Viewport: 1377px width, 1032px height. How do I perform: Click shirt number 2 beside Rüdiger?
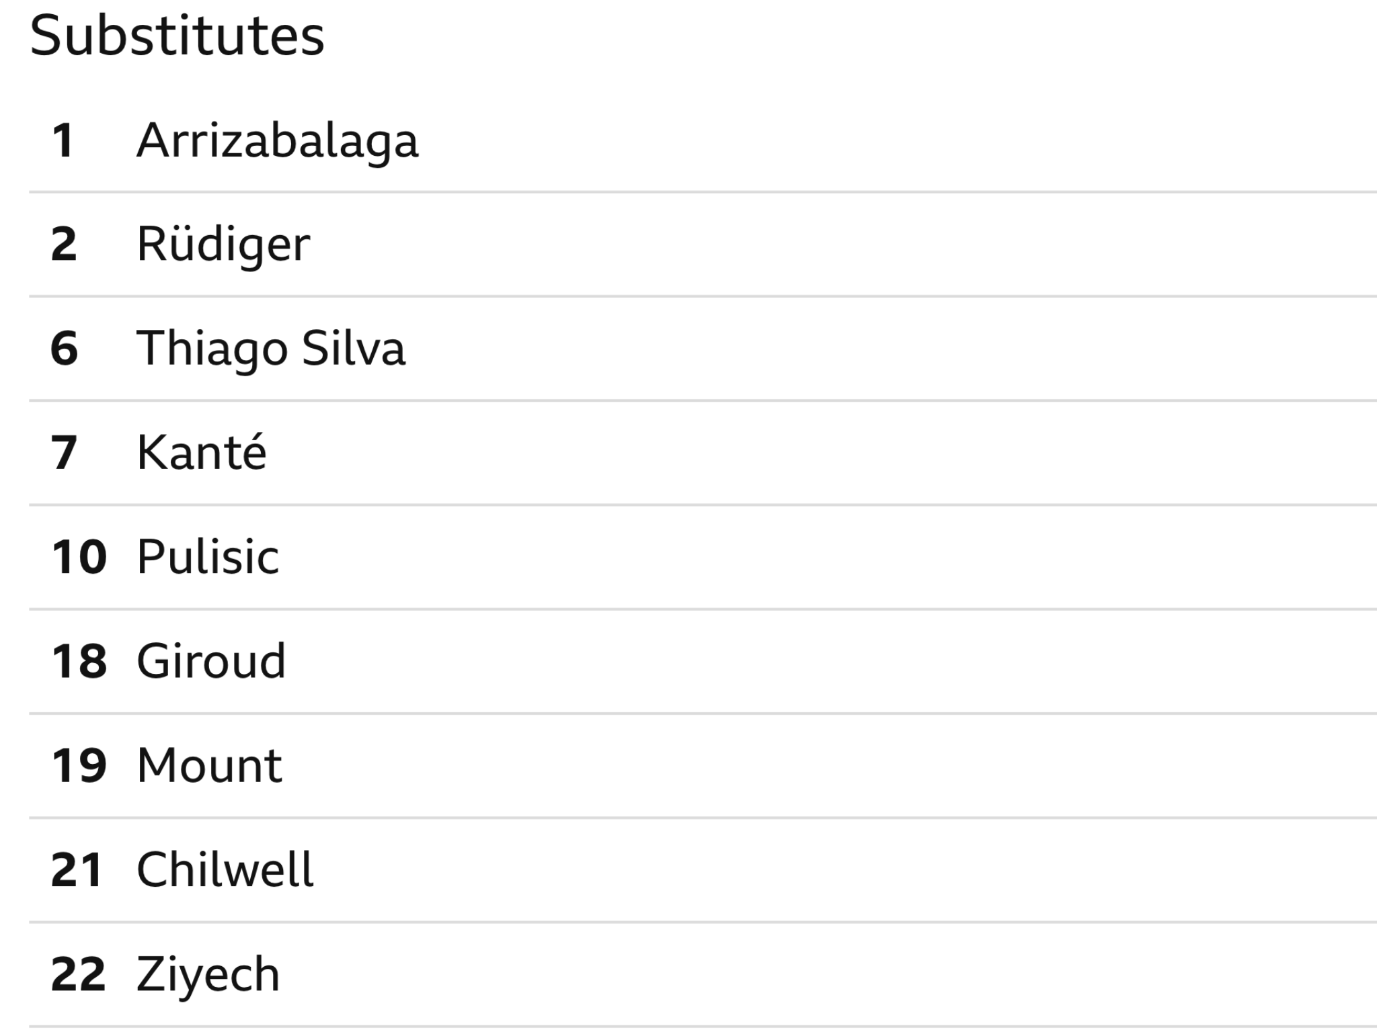(64, 245)
